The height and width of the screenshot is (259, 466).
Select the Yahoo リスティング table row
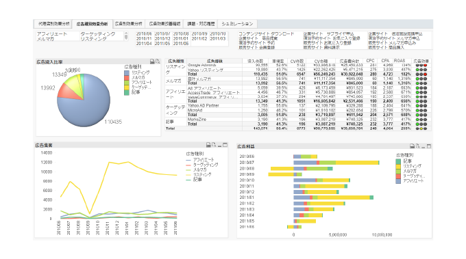tap(298, 70)
